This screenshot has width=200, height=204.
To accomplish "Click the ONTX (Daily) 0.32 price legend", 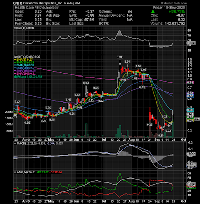I will (27, 57).
